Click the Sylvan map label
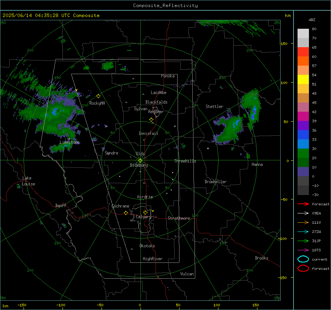 click(x=140, y=109)
